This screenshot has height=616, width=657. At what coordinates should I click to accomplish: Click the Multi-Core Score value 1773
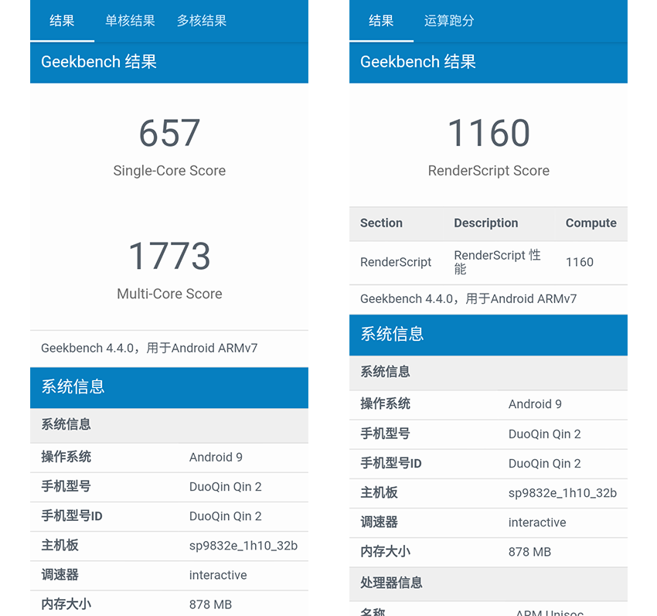169,257
